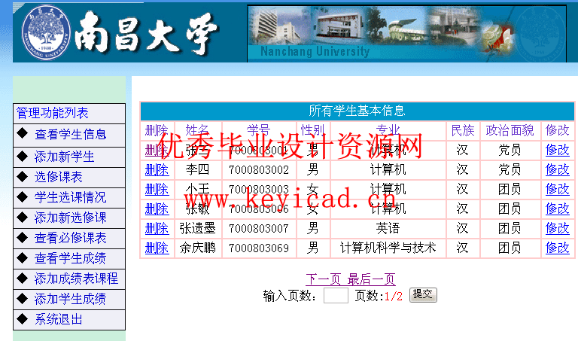Click 系统退出 to log out
The image size is (578, 341).
(x=58, y=319)
